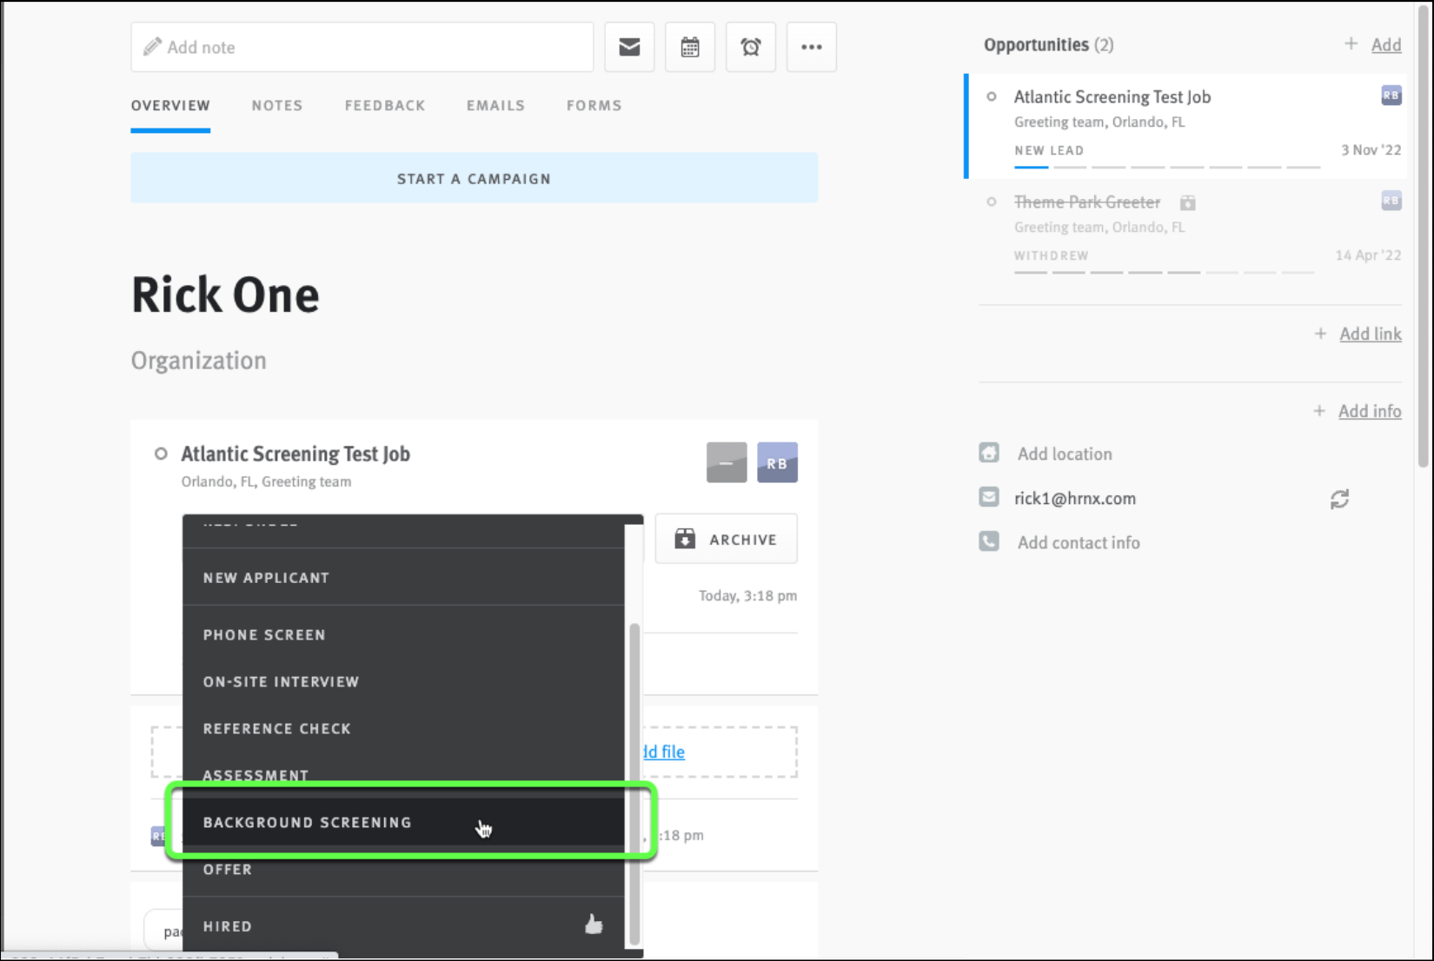Image resolution: width=1434 pixels, height=961 pixels.
Task: Switch to the Feedback tab
Action: (x=384, y=105)
